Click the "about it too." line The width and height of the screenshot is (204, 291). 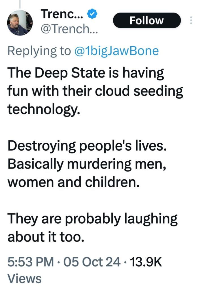[46, 237]
